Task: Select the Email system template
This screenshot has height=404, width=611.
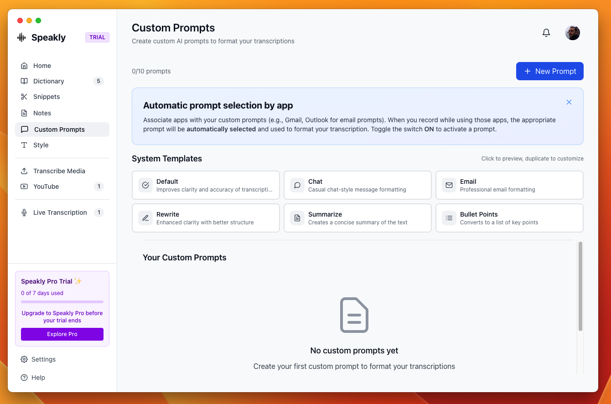Action: click(x=509, y=185)
